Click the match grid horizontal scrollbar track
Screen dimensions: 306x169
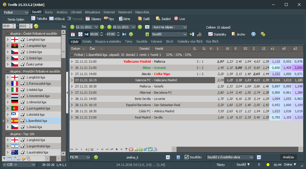click(x=238, y=150)
